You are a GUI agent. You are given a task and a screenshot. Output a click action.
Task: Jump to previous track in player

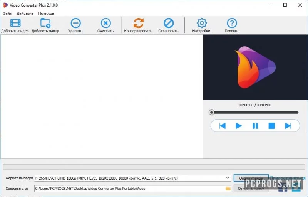[x=223, y=126]
